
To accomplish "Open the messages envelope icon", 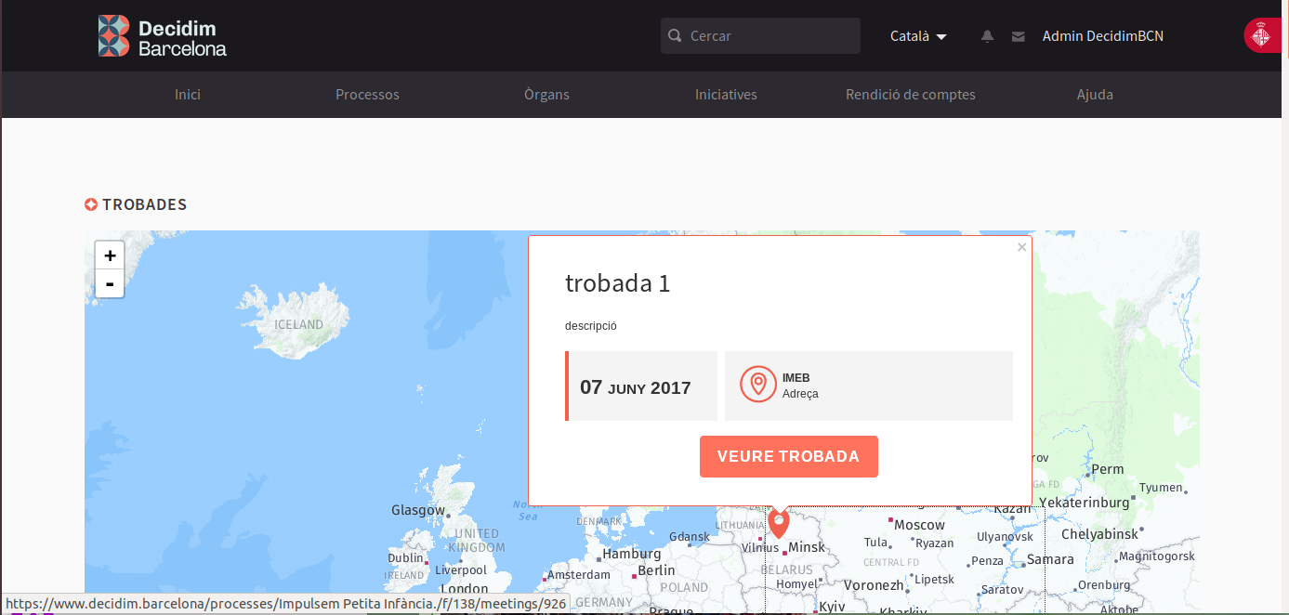I will click(1018, 36).
